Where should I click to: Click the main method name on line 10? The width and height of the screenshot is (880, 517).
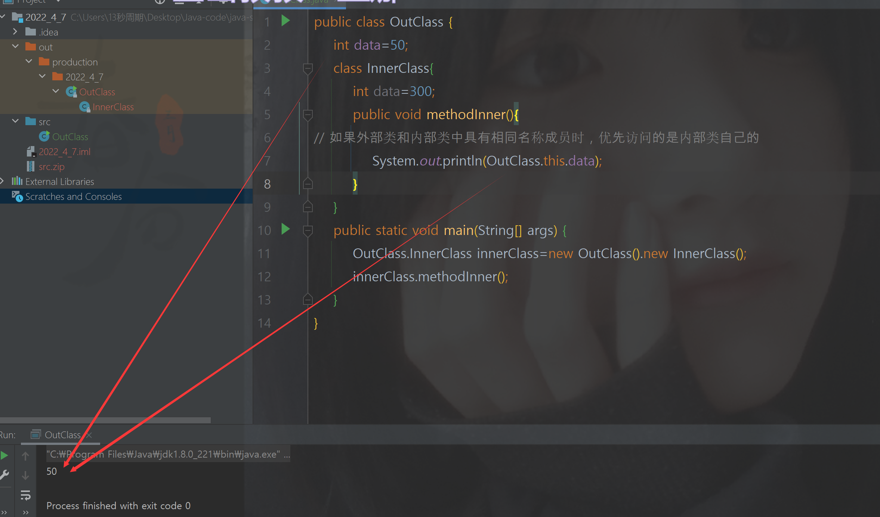(x=458, y=230)
